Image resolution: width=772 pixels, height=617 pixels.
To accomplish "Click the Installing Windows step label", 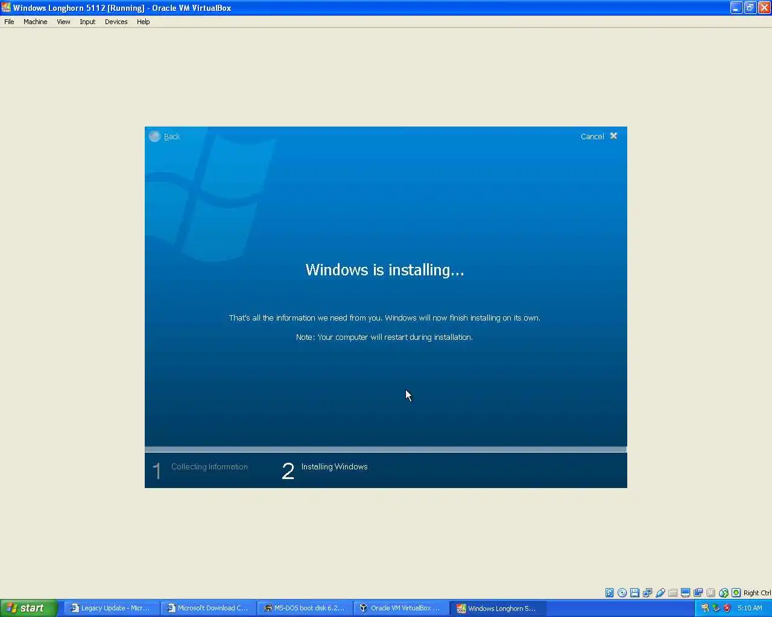I will point(334,467).
